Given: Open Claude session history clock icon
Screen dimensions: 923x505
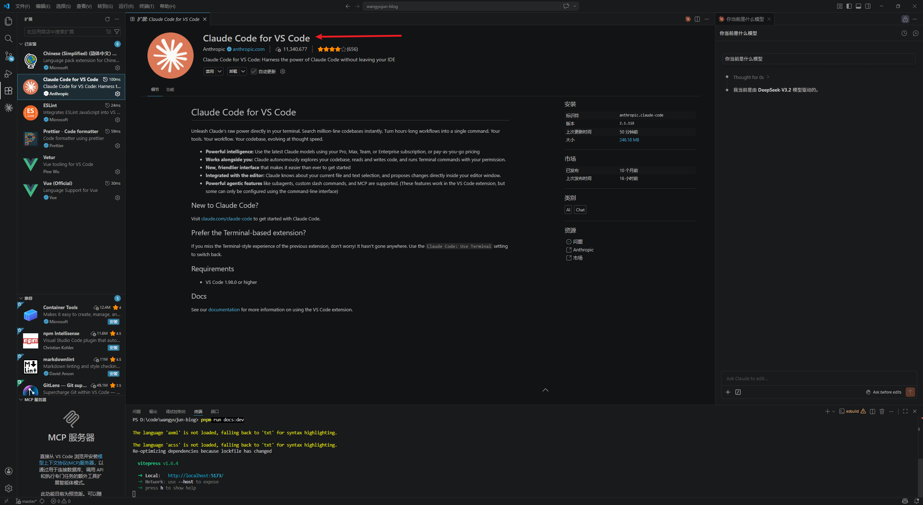Looking at the screenshot, I should point(904,33).
